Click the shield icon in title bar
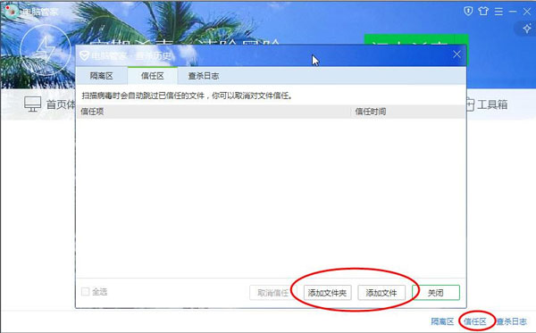The image size is (536, 333). pos(468,12)
